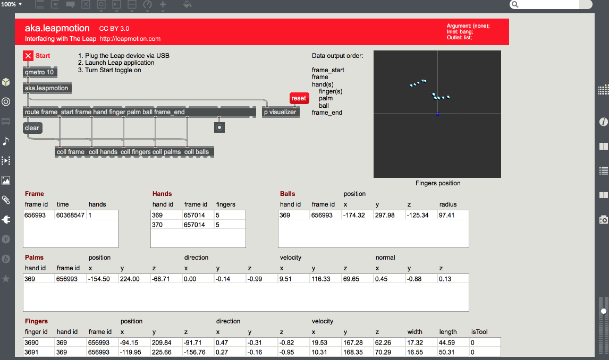The width and height of the screenshot is (609, 360).
Task: Click the Fingers position display panel
Action: tap(437, 114)
